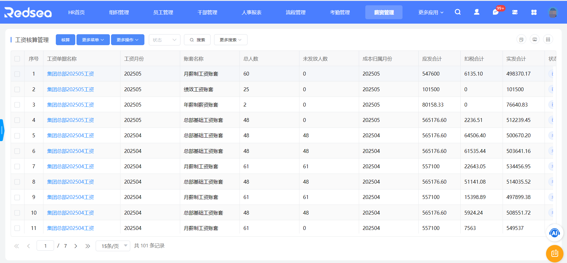Check the row 1 checkbox

point(17,74)
